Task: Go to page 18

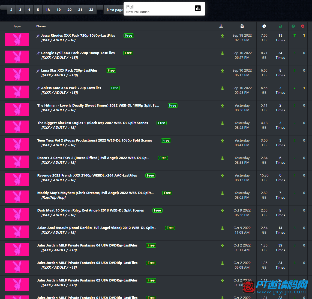Action: pyautogui.click(x=48, y=10)
